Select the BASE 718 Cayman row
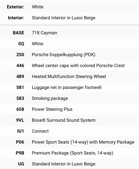This screenshot has height=169, width=139. [69, 33]
